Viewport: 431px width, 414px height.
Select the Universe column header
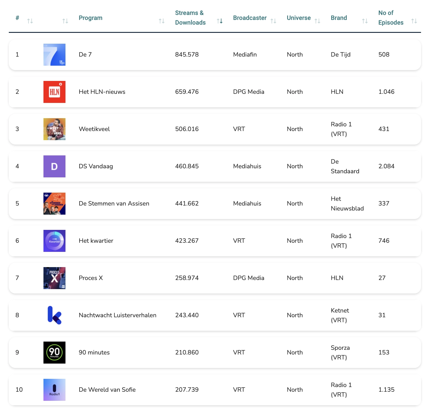pos(299,18)
